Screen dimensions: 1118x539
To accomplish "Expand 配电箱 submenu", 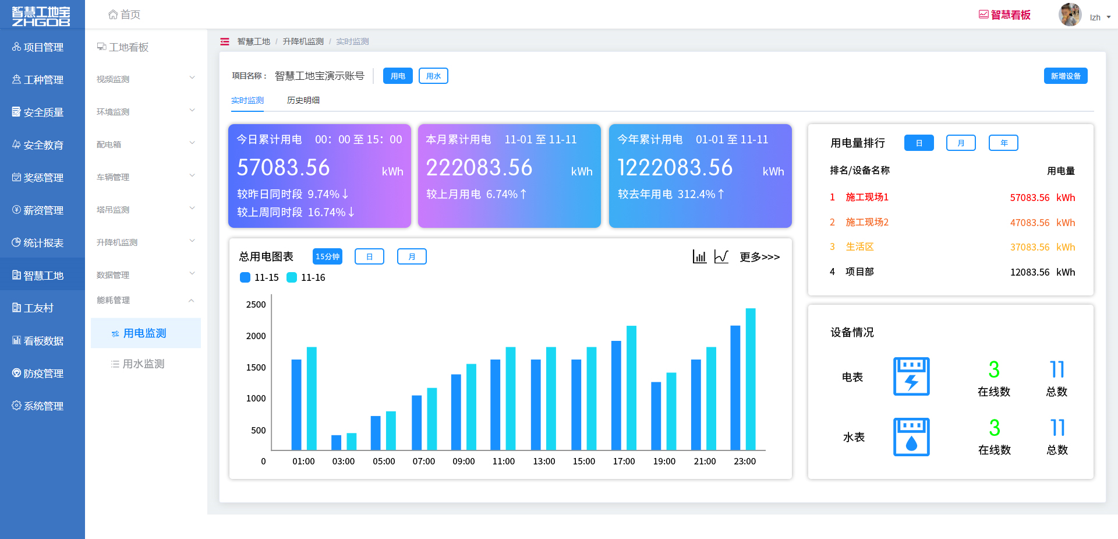I will click(146, 144).
